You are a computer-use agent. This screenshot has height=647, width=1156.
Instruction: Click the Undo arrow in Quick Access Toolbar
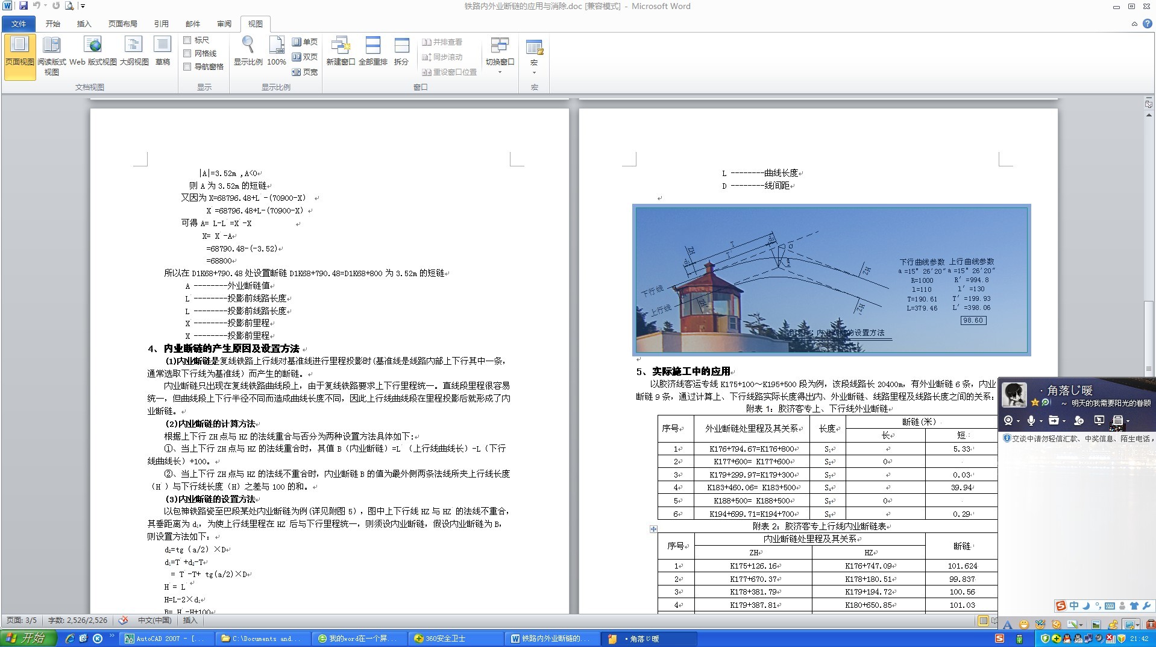[37, 6]
